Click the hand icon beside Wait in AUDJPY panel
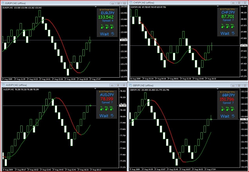The image size is (249, 172). [x=112, y=115]
